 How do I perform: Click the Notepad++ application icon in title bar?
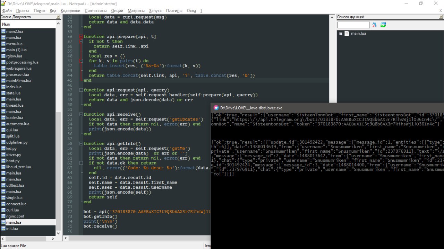coord(3,3)
